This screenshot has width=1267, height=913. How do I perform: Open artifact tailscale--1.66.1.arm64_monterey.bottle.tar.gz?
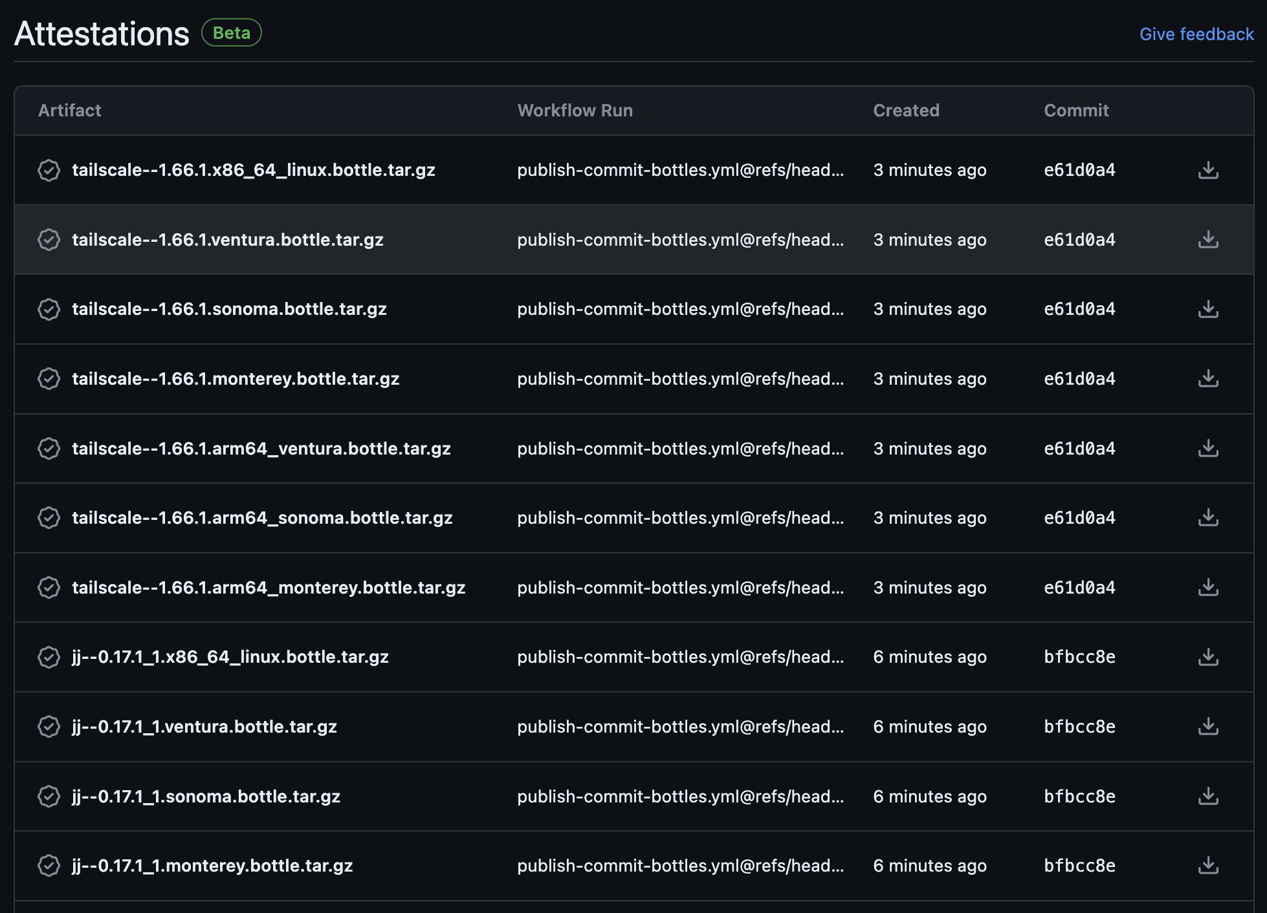[269, 588]
